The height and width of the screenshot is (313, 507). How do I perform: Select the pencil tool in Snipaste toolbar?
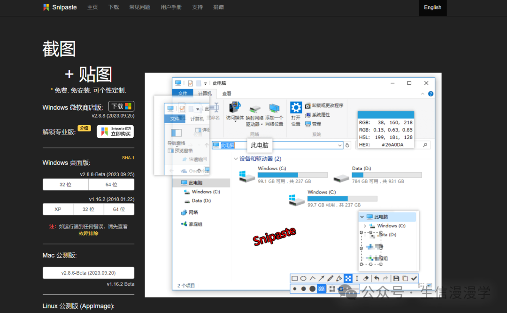tap(330, 278)
